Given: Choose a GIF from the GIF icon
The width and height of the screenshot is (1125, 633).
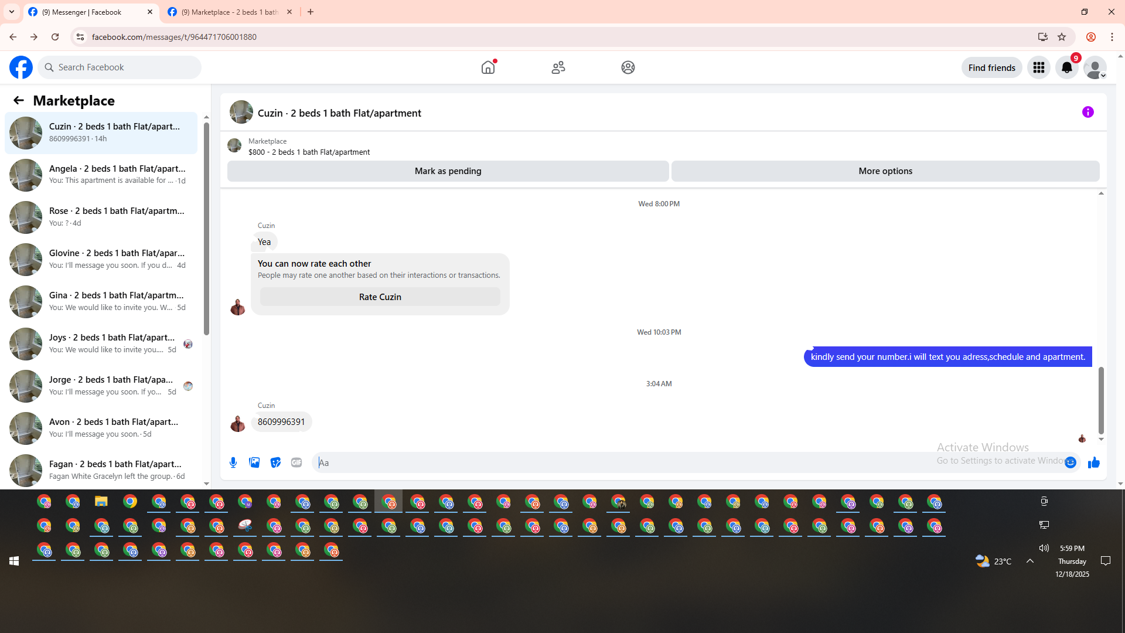Looking at the screenshot, I should click(296, 462).
